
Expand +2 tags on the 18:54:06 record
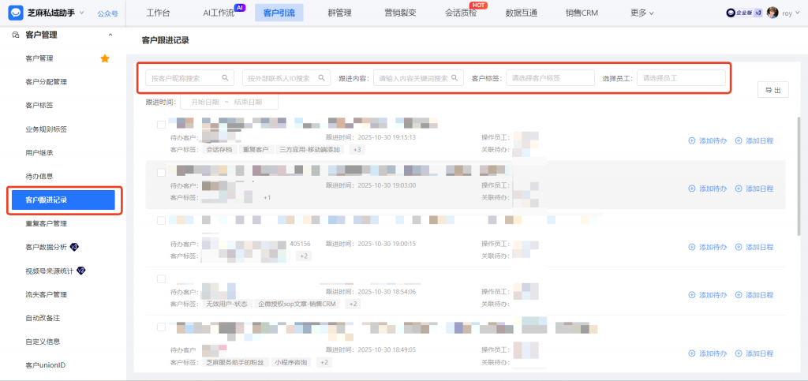point(353,304)
